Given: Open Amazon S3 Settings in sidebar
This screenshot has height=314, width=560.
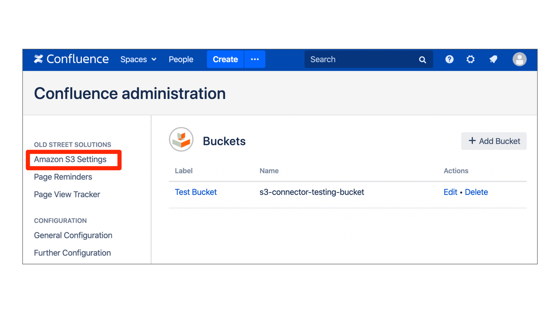Looking at the screenshot, I should [70, 159].
